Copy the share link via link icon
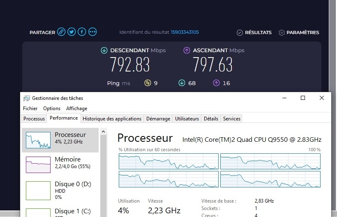Image resolution: width=337 pixels, height=217 pixels. [61, 32]
